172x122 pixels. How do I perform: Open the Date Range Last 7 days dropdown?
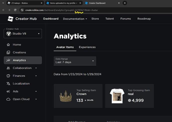tap(75, 61)
